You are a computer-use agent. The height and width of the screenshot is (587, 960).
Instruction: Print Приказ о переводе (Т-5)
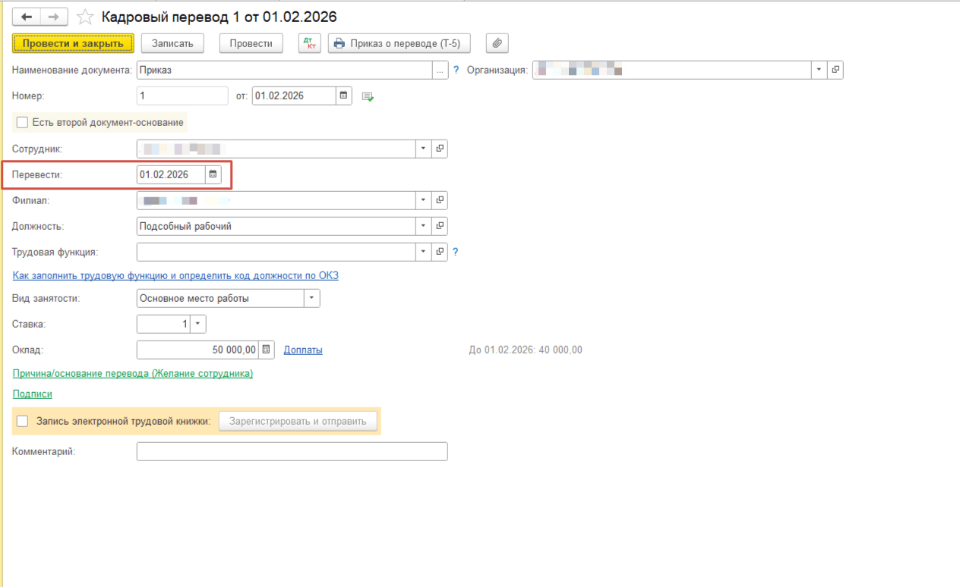click(x=399, y=43)
